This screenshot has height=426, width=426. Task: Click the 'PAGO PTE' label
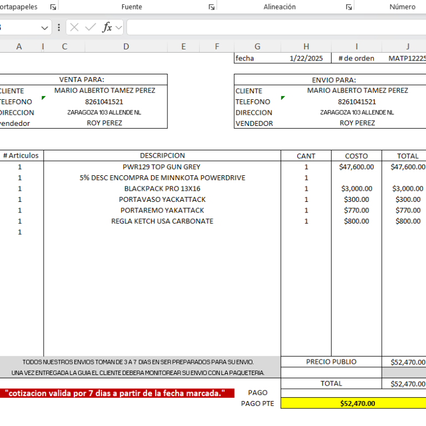tap(257, 403)
